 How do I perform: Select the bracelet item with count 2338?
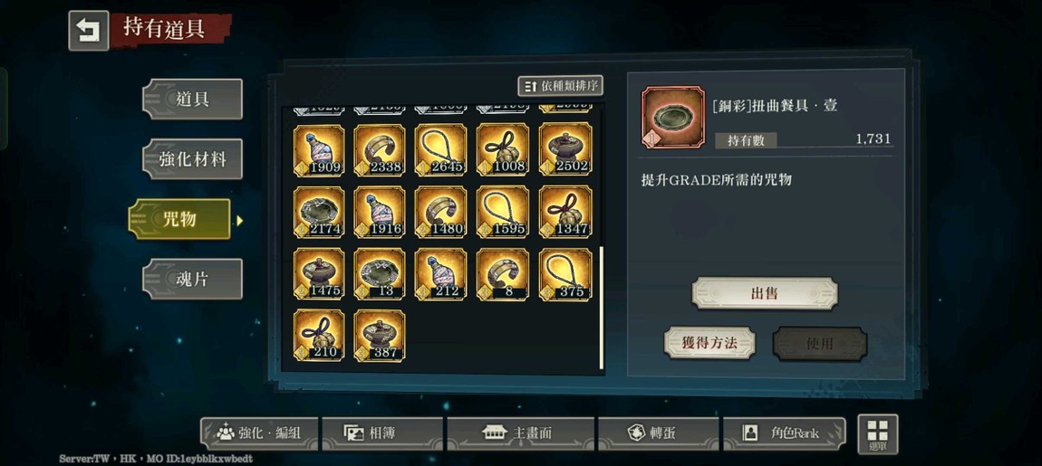click(x=380, y=150)
